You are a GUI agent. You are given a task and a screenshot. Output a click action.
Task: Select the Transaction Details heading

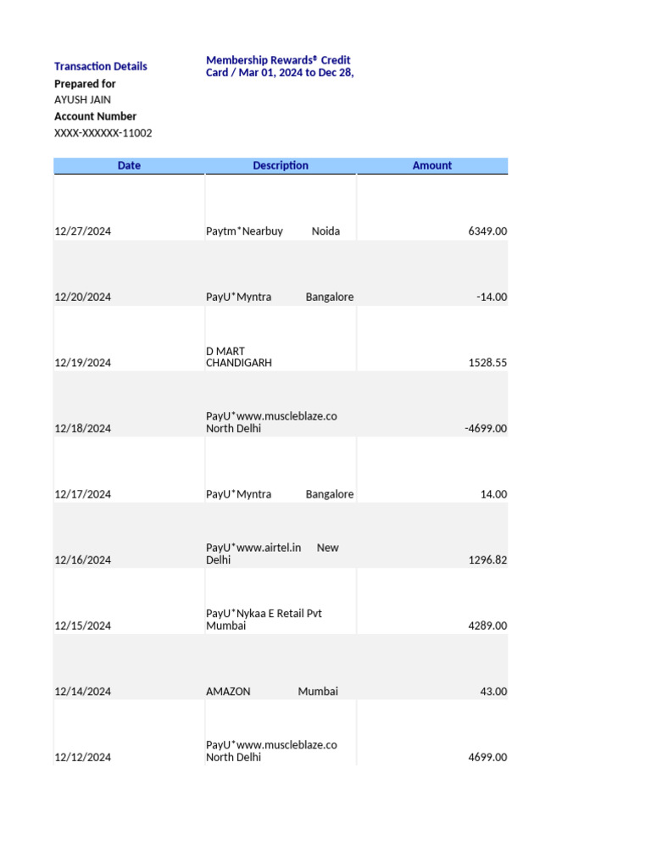[x=100, y=66]
